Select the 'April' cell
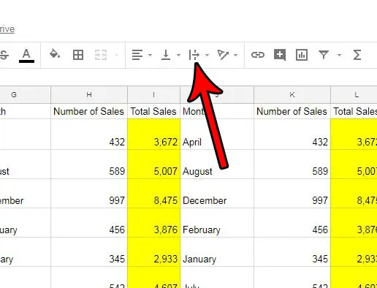This screenshot has height=288, width=377. point(217,134)
